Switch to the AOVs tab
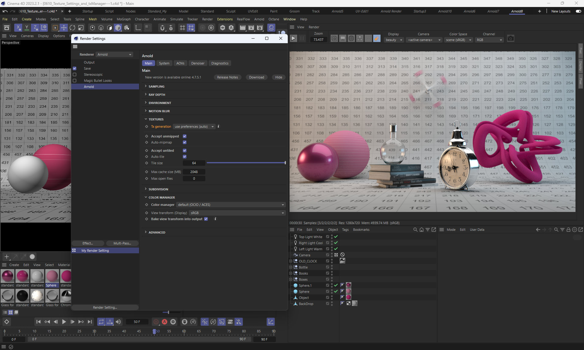Image resolution: width=584 pixels, height=350 pixels. 180,63
